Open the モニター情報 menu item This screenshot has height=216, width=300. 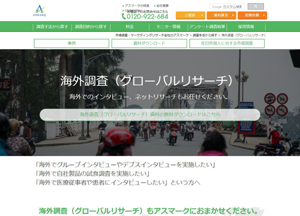pyautogui.click(x=169, y=26)
